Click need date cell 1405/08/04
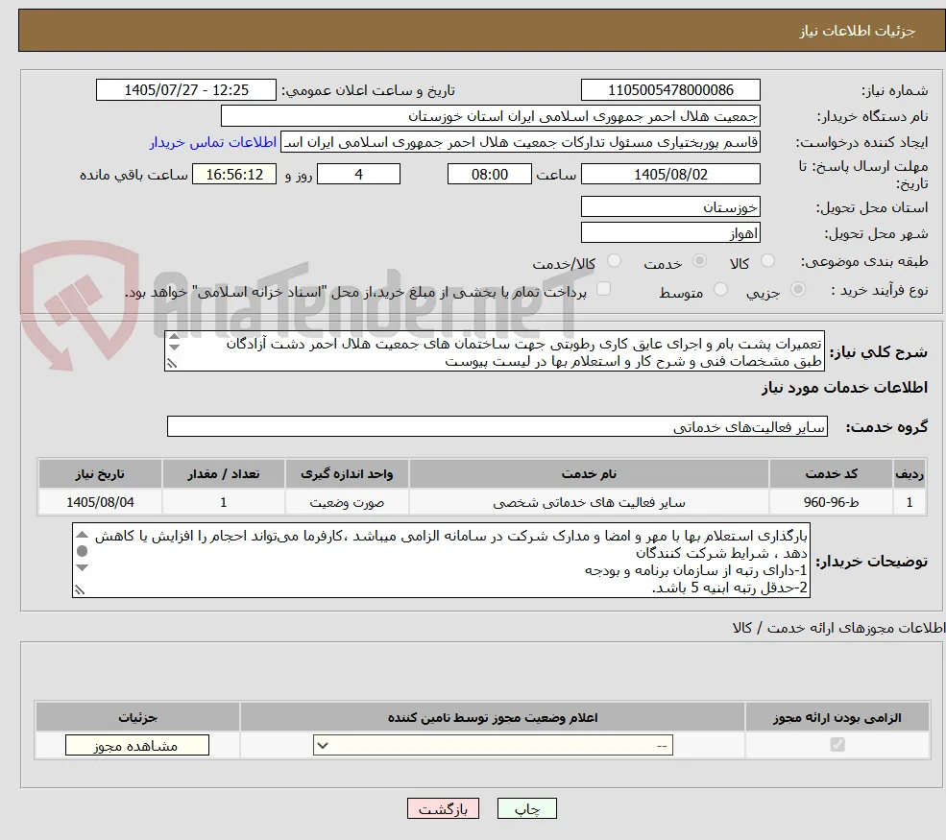Image resolution: width=946 pixels, height=840 pixels. coord(100,502)
